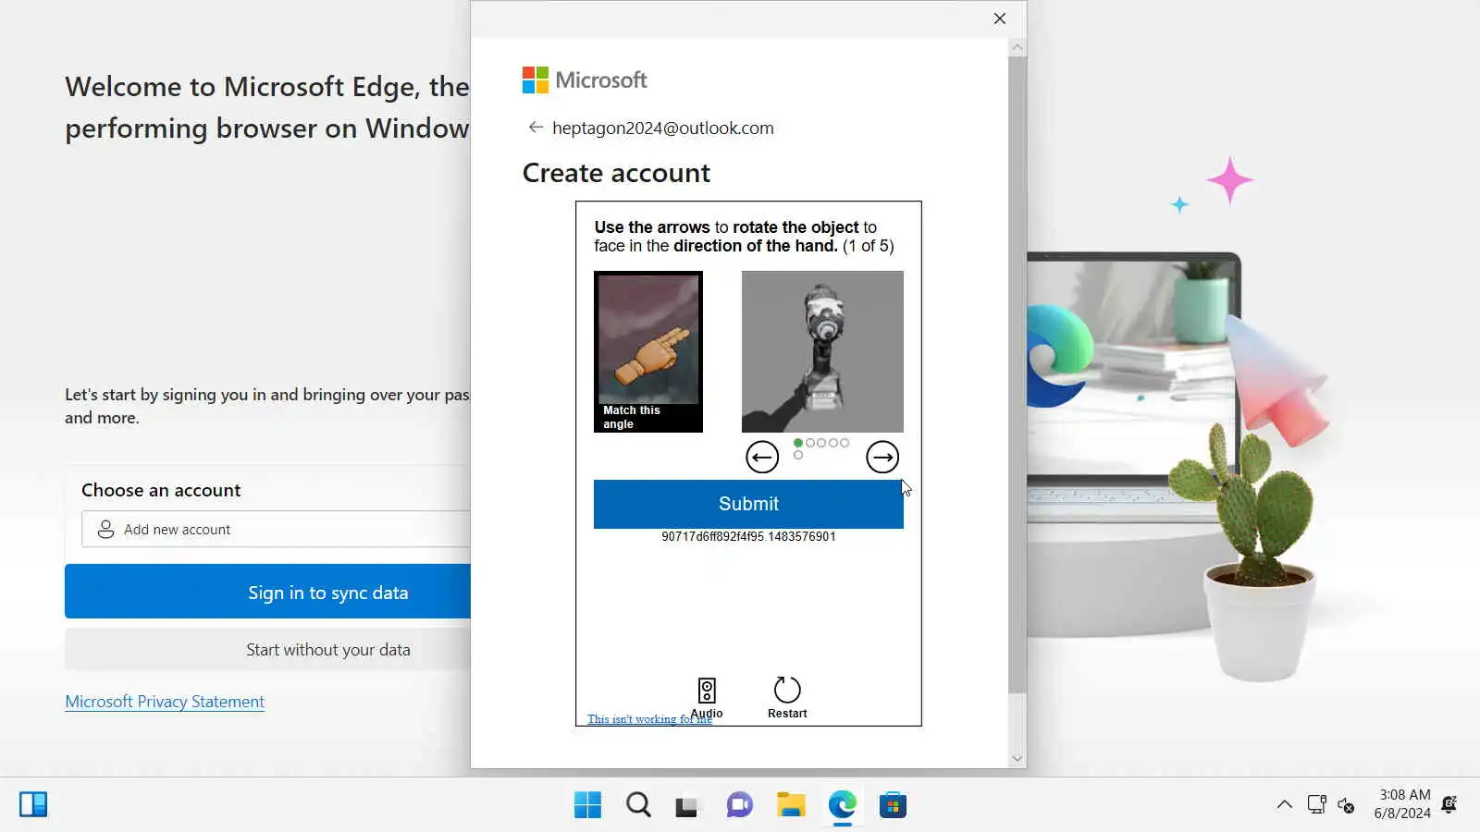
Task: Click the 'Match this angle' hand image
Action: coord(648,351)
